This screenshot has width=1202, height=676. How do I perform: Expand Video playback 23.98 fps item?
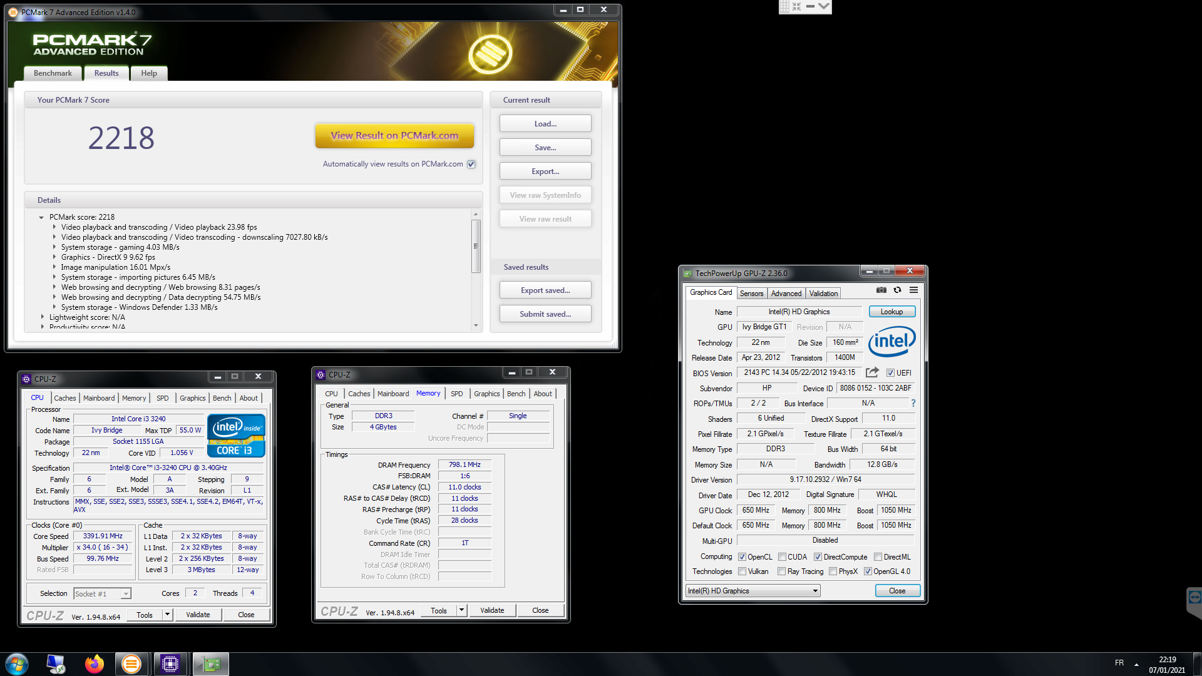pos(54,227)
